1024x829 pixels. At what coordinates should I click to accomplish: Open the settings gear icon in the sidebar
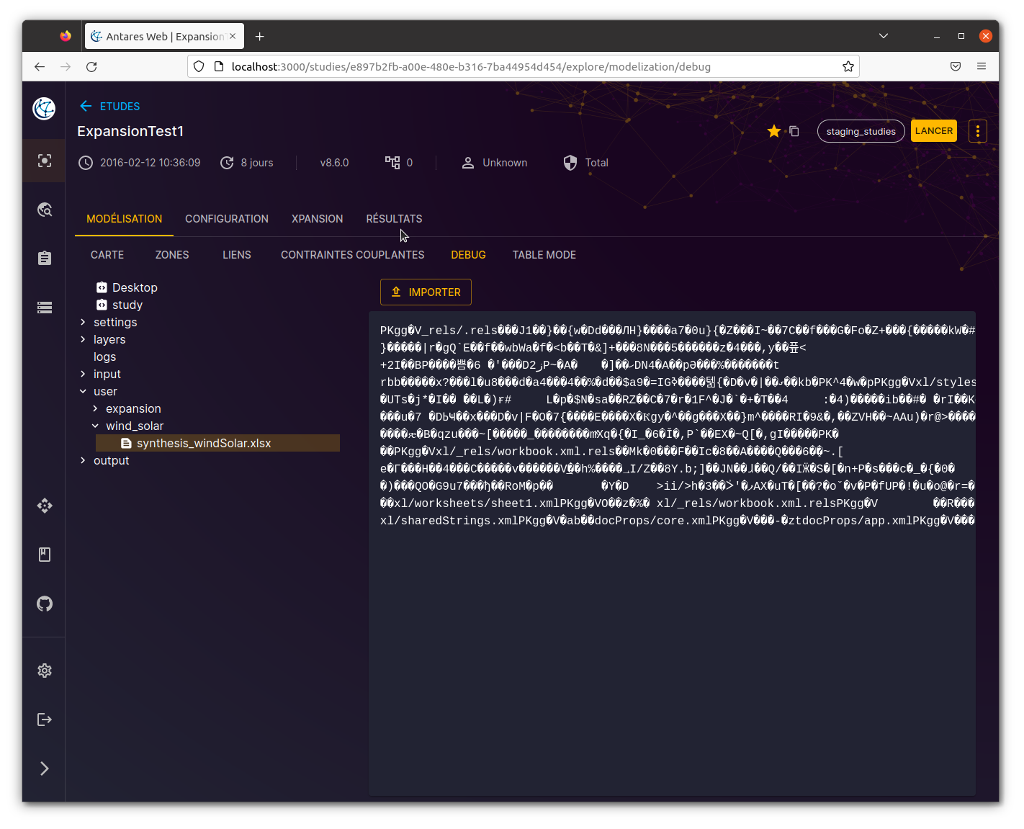pyautogui.click(x=45, y=670)
